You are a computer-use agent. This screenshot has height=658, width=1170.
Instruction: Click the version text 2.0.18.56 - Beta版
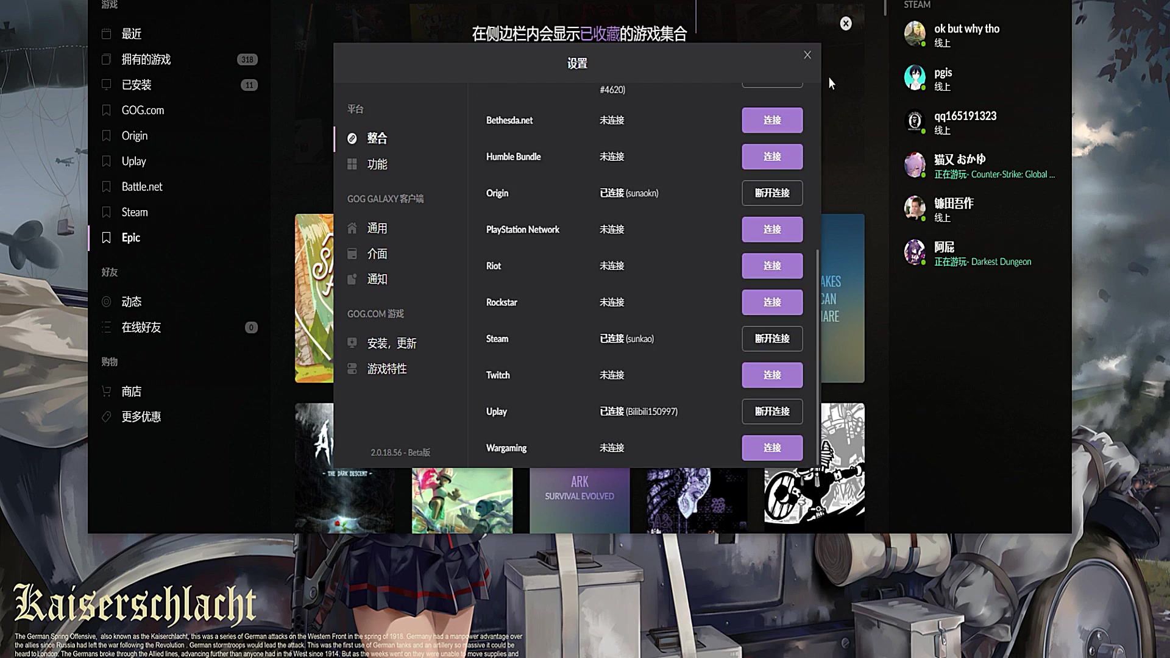tap(400, 453)
